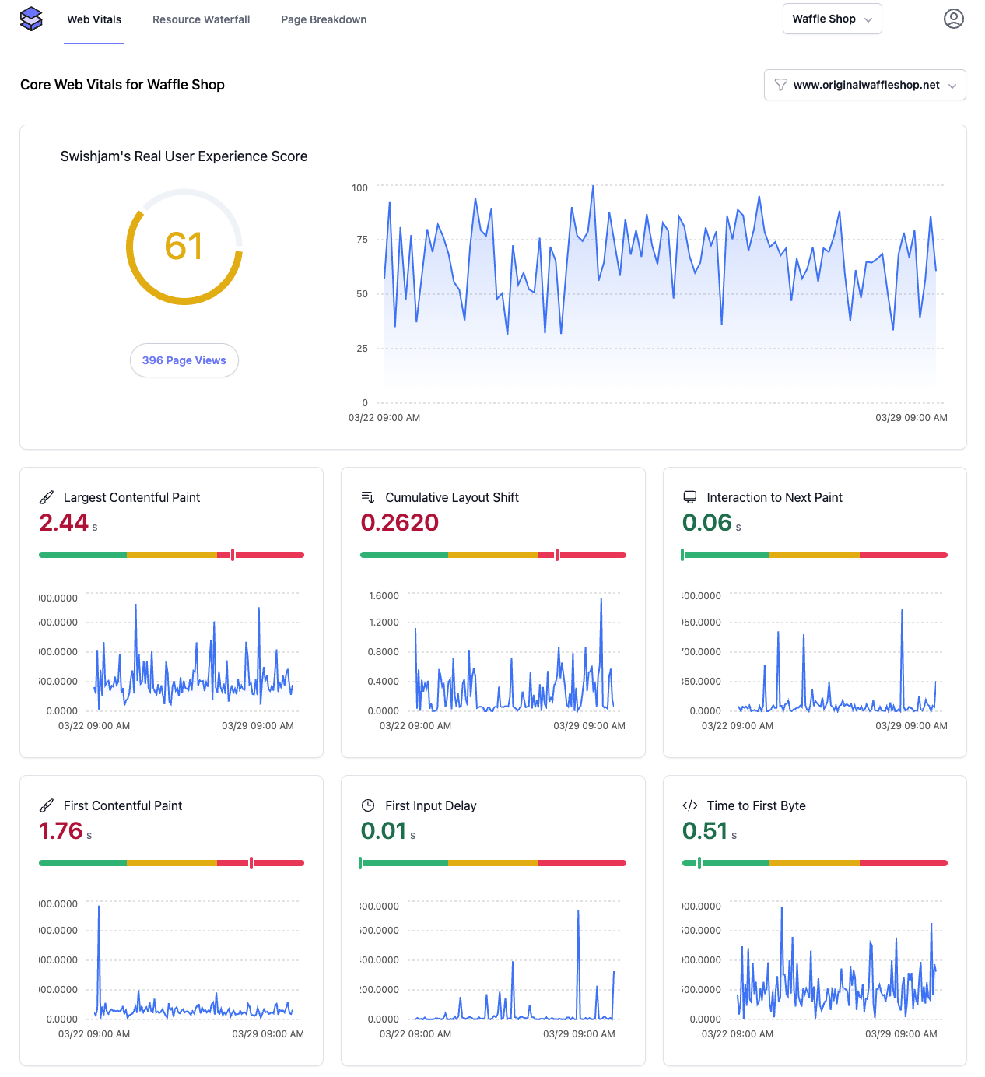Click the Swishjam stacked layers logo
Screen dimensions: 985x1077
point(31,19)
